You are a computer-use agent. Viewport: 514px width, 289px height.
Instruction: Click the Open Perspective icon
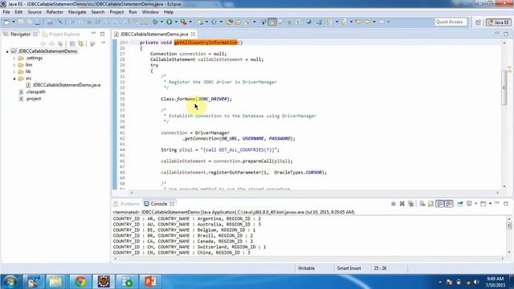click(478, 22)
